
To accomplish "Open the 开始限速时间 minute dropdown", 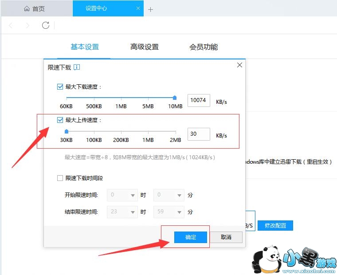I will click(x=168, y=195).
